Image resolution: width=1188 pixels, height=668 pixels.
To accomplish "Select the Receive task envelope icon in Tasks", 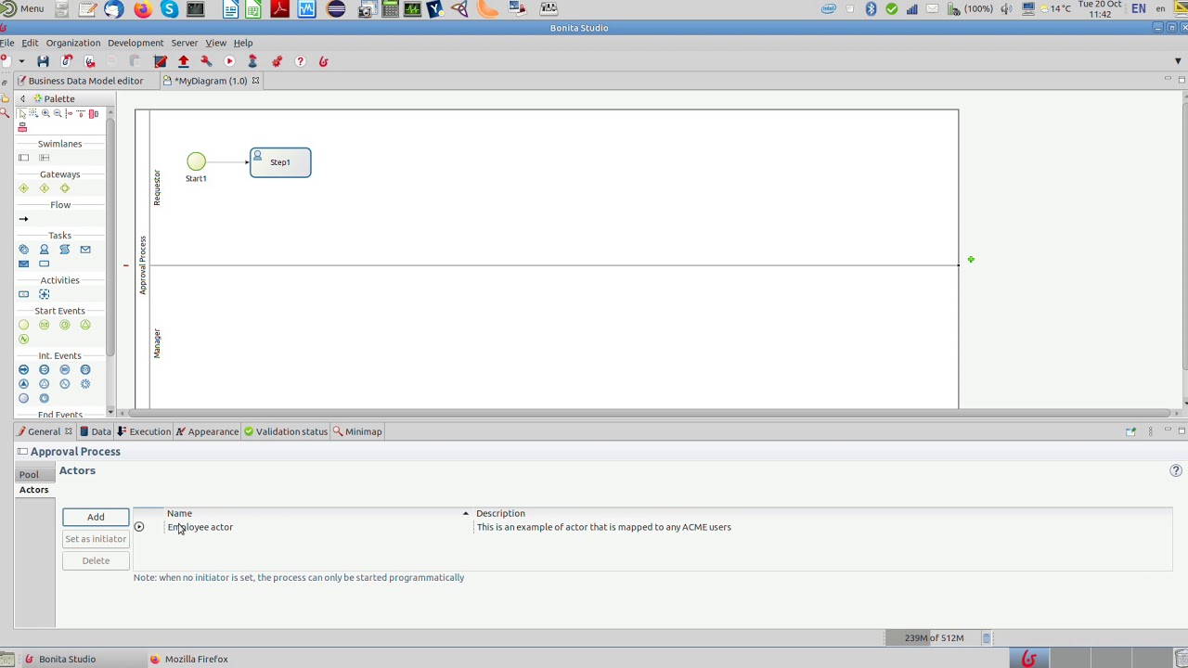I will (x=24, y=263).
